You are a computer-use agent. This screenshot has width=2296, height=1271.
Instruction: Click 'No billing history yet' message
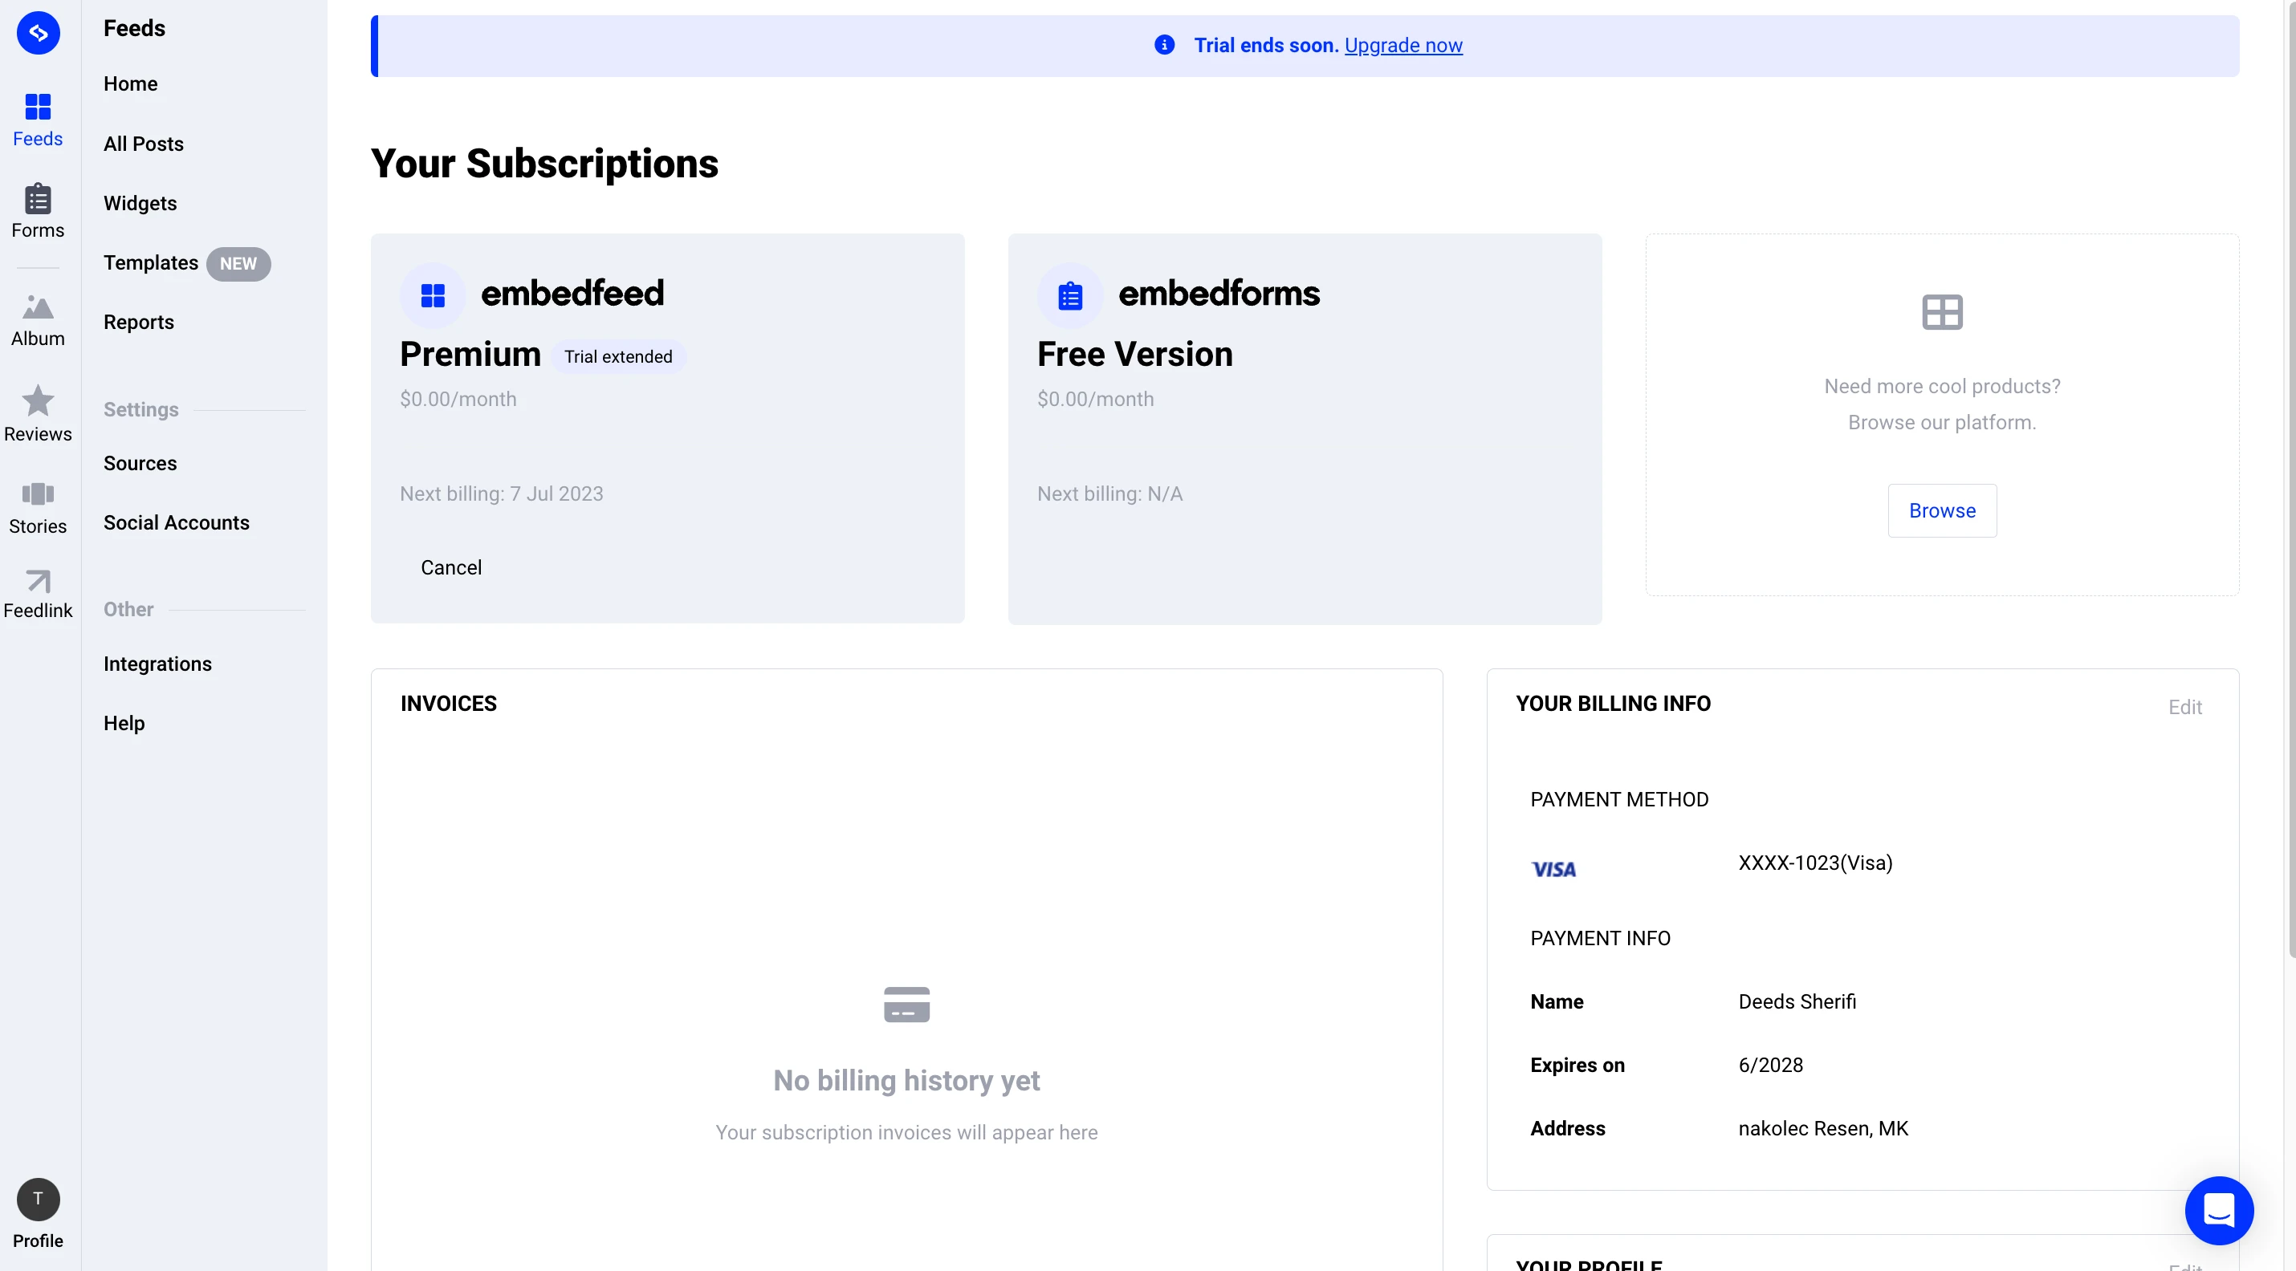pos(906,1080)
